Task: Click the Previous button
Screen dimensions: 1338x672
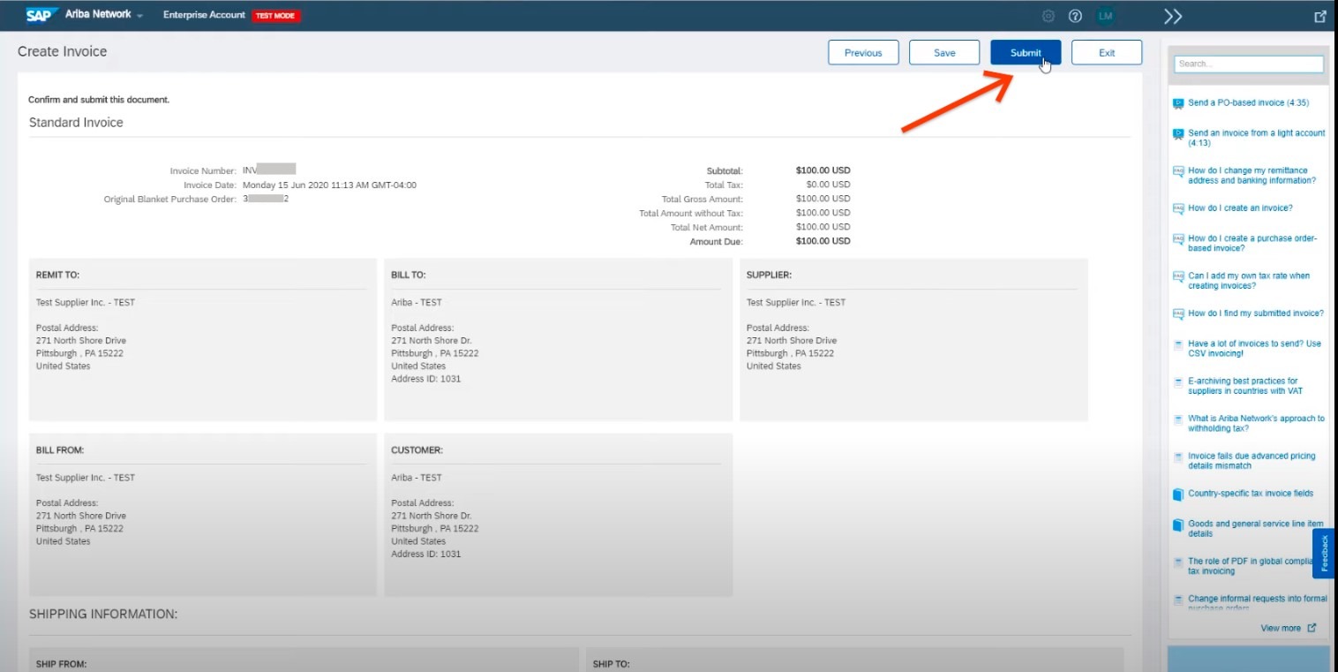Action: tap(863, 52)
